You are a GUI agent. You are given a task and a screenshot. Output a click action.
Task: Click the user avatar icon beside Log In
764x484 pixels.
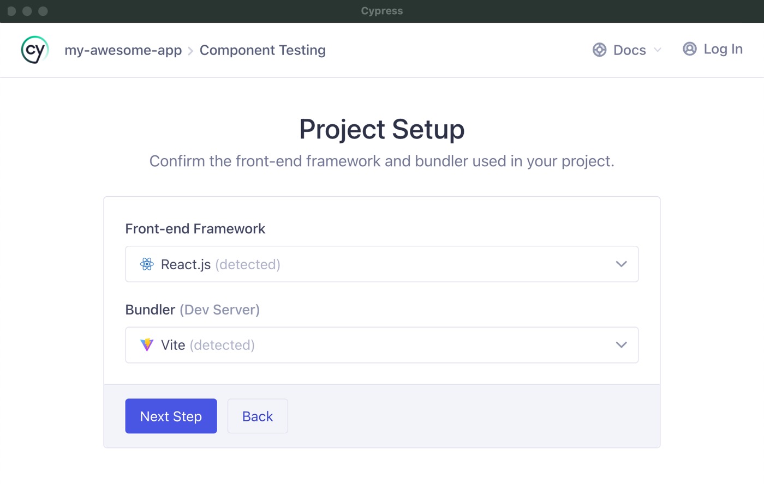(689, 49)
